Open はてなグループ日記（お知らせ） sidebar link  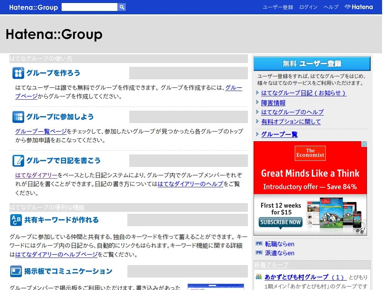tap(304, 93)
